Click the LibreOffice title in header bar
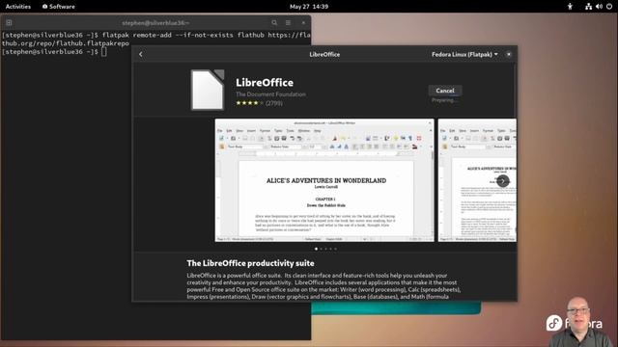This screenshot has height=347, width=618. [324, 54]
